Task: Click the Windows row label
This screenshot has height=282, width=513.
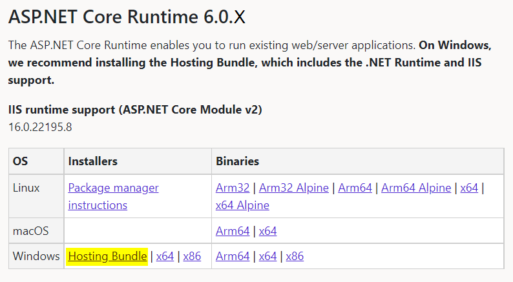Action: pyautogui.click(x=36, y=256)
